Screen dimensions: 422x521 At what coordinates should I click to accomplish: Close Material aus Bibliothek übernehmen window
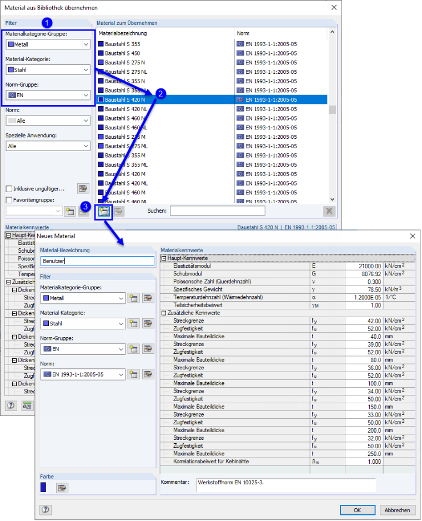[334, 7]
